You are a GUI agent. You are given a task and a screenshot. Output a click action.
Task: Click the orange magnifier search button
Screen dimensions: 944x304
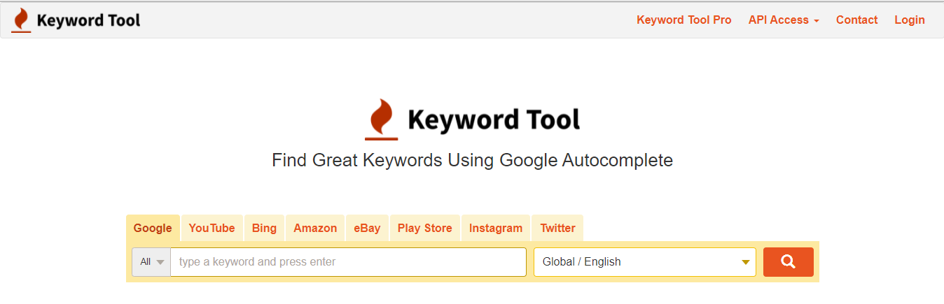coord(788,262)
